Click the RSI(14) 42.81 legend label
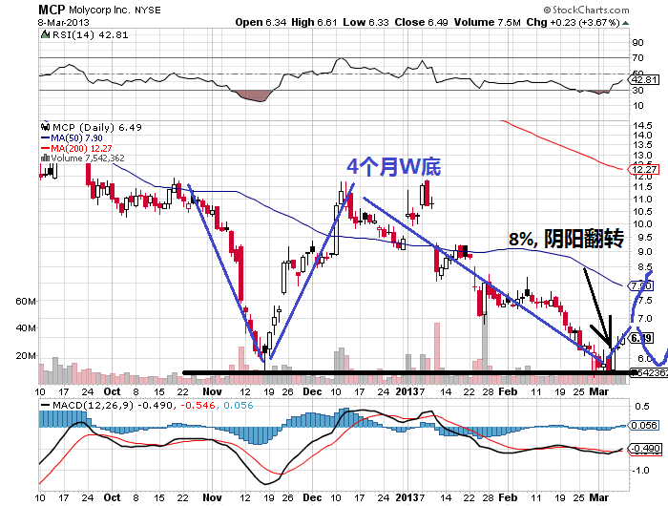The image size is (668, 506). (90, 35)
